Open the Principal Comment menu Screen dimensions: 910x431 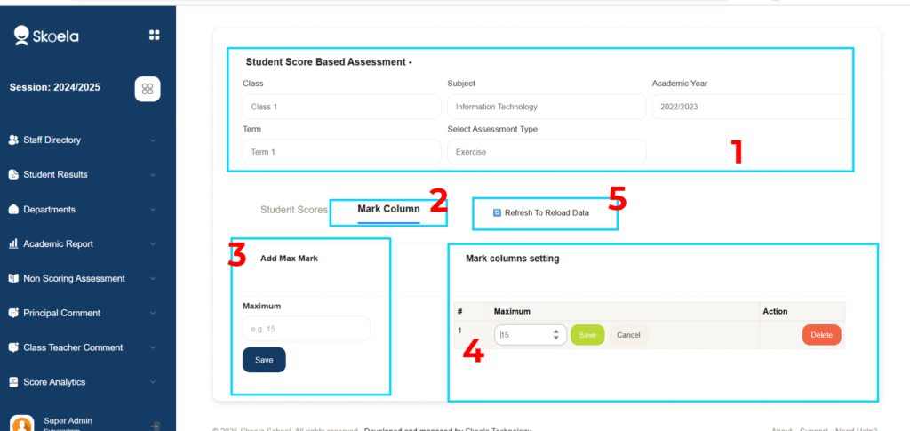click(61, 313)
